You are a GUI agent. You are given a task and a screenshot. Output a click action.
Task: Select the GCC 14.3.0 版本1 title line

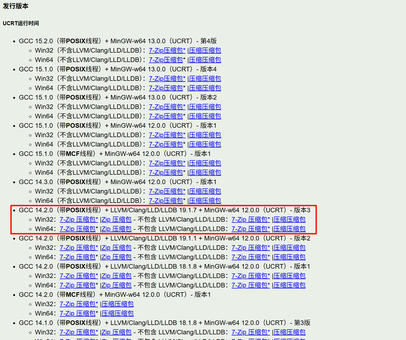click(118, 182)
